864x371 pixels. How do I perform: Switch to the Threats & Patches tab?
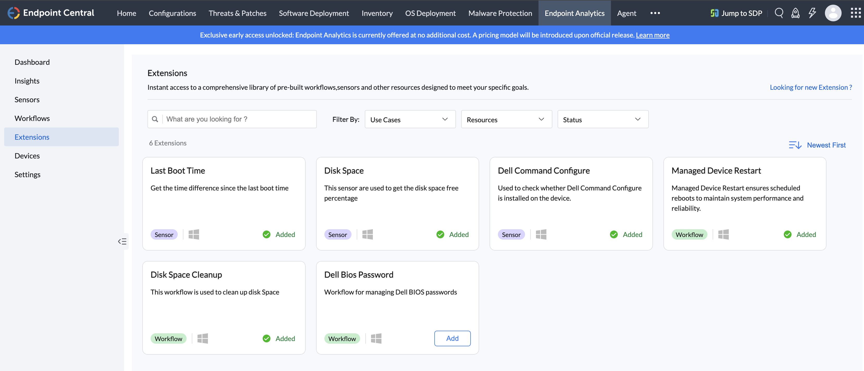tap(237, 13)
